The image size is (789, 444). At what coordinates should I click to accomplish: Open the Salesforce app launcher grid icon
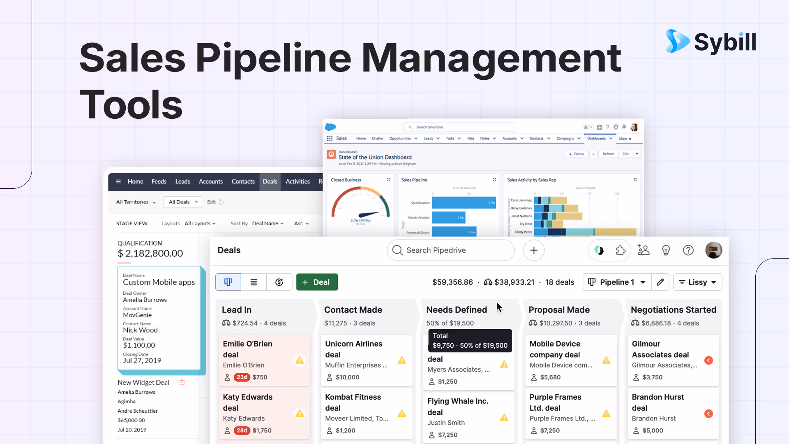click(x=330, y=139)
